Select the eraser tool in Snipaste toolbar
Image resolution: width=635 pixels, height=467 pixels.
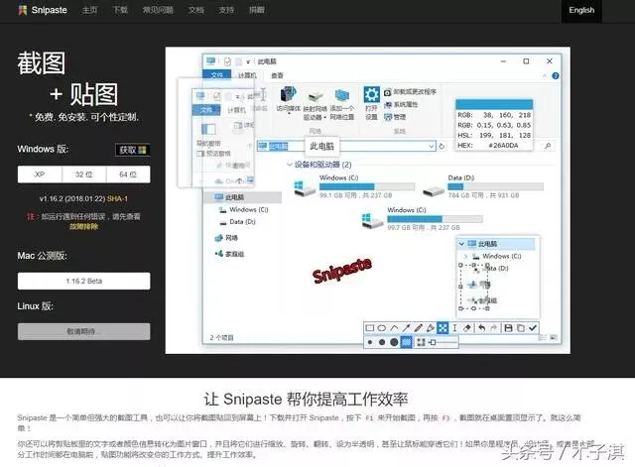[467, 328]
